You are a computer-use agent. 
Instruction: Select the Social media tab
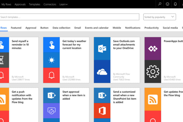click(x=170, y=28)
